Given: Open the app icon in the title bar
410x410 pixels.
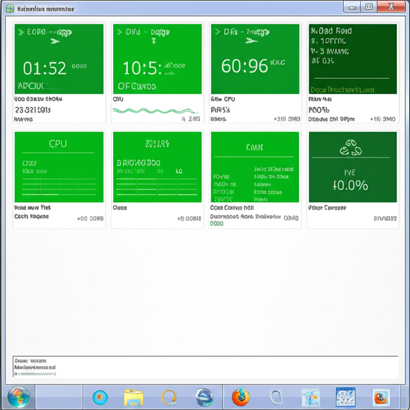Looking at the screenshot, I should click(9, 7).
